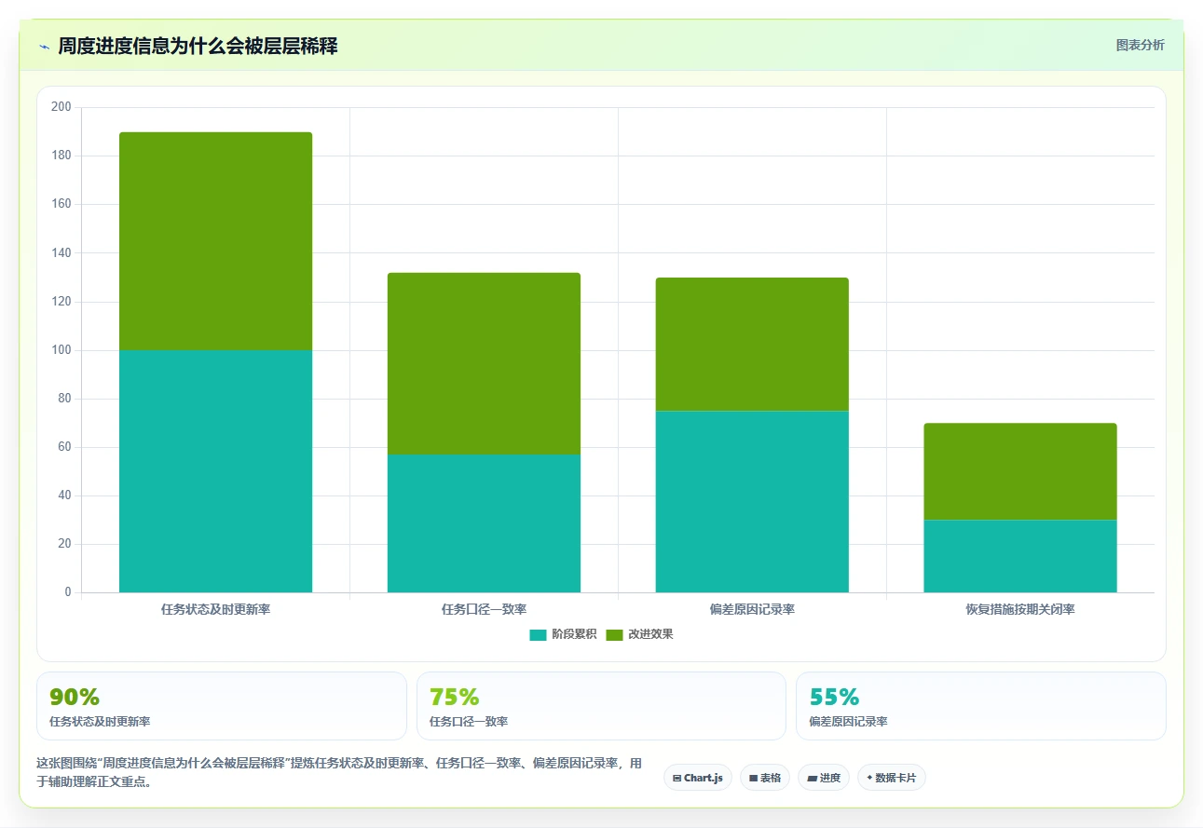This screenshot has width=1203, height=828.
Task: Click the description paragraph below the cards
Action: 340,773
